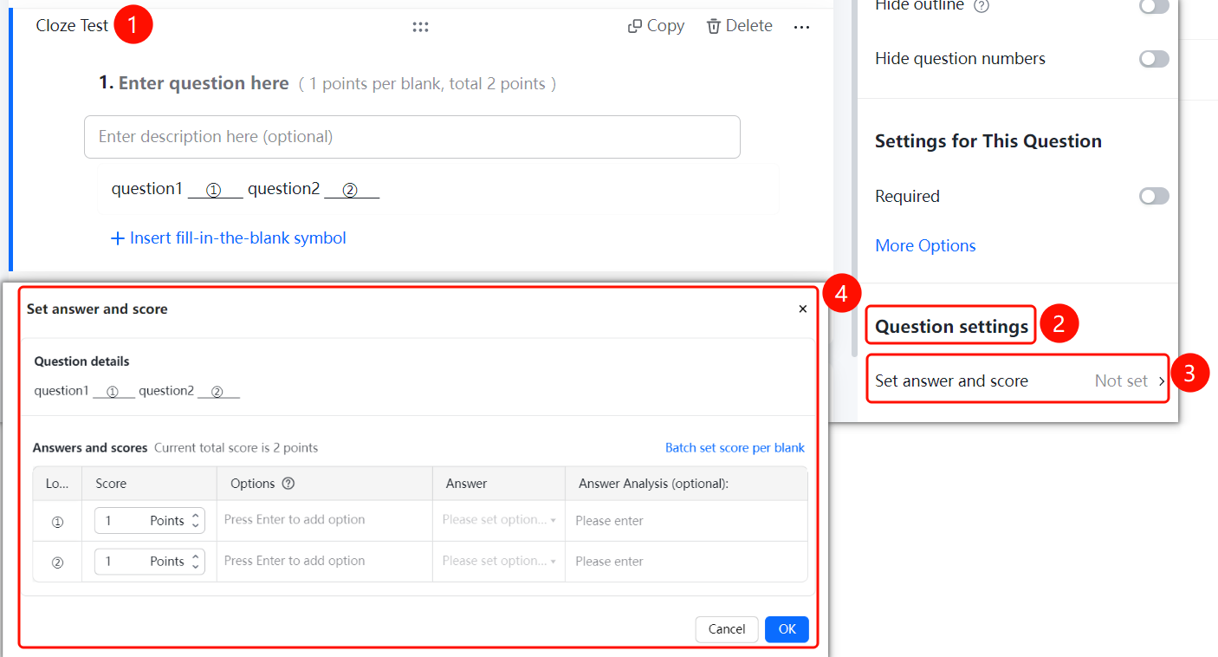1218x657 pixels.
Task: Open the three-dots more menu
Action: tap(801, 27)
